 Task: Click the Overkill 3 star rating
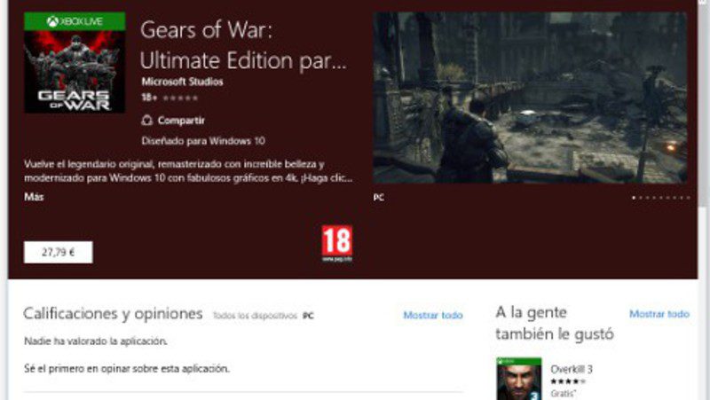tap(568, 381)
